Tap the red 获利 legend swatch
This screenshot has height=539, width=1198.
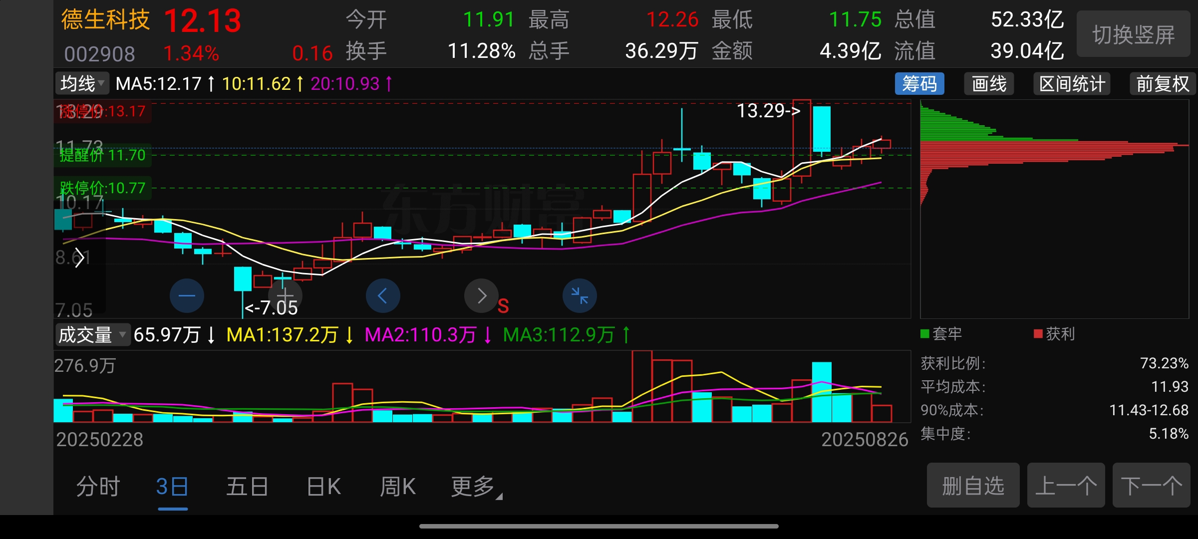pyautogui.click(x=1038, y=334)
